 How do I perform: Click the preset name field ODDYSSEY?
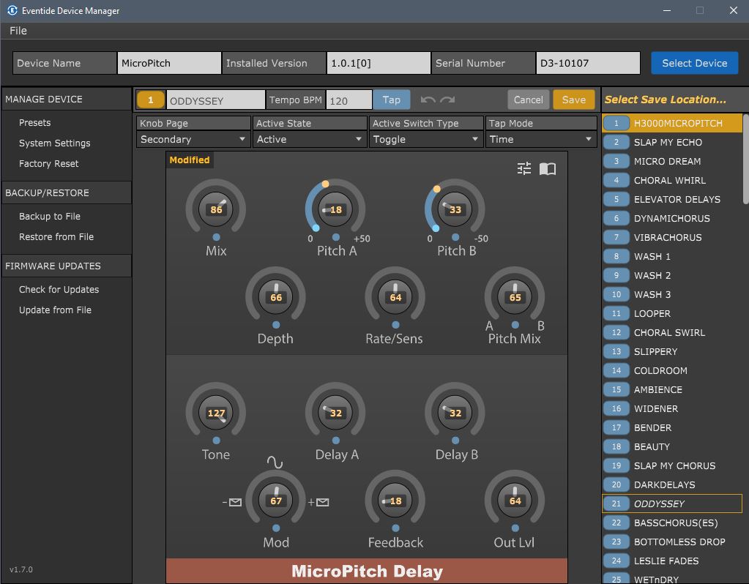point(215,100)
